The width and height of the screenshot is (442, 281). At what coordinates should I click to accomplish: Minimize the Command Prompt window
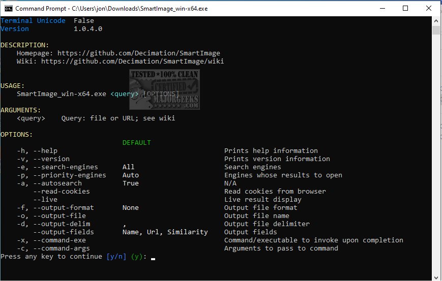[381, 9]
